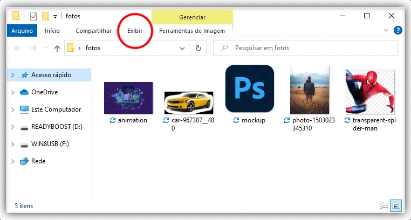Expand the OneDrive node
Image resolution: width=411 pixels, height=220 pixels.
[x=13, y=92]
